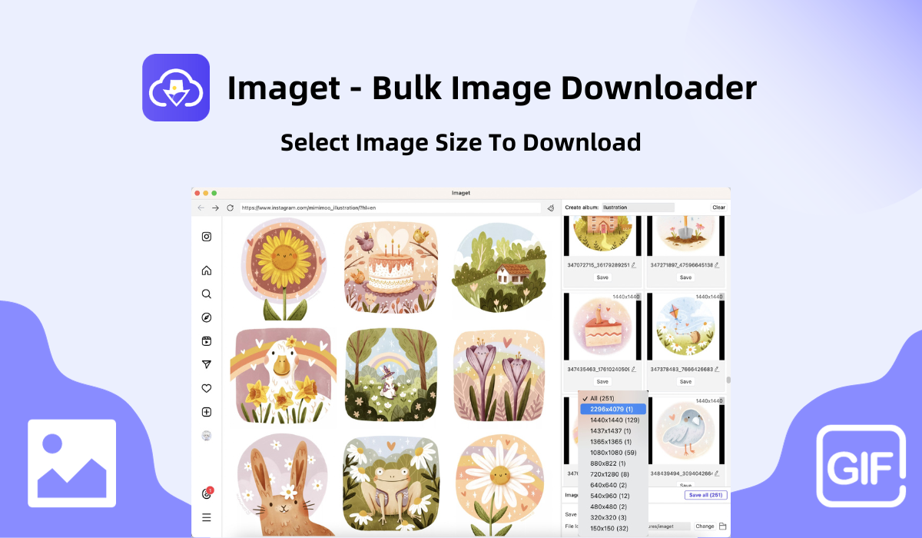
Task: Click the Clear button next to album name
Action: (x=718, y=208)
